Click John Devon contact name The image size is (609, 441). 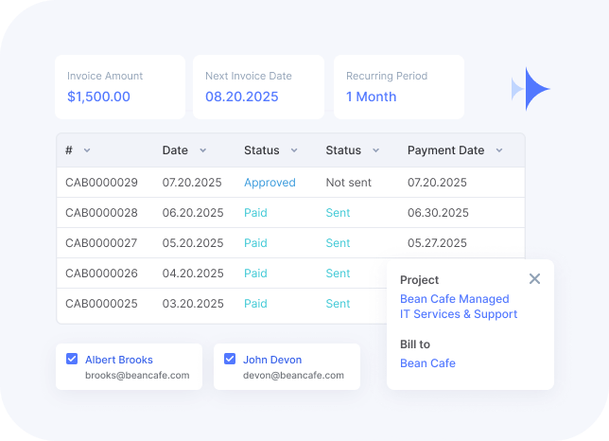[x=272, y=360]
